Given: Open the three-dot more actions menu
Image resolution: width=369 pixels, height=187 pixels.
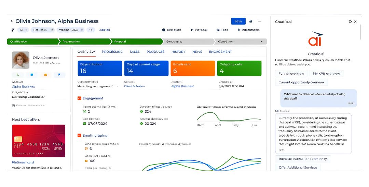Looking at the screenshot, I should point(259,21).
